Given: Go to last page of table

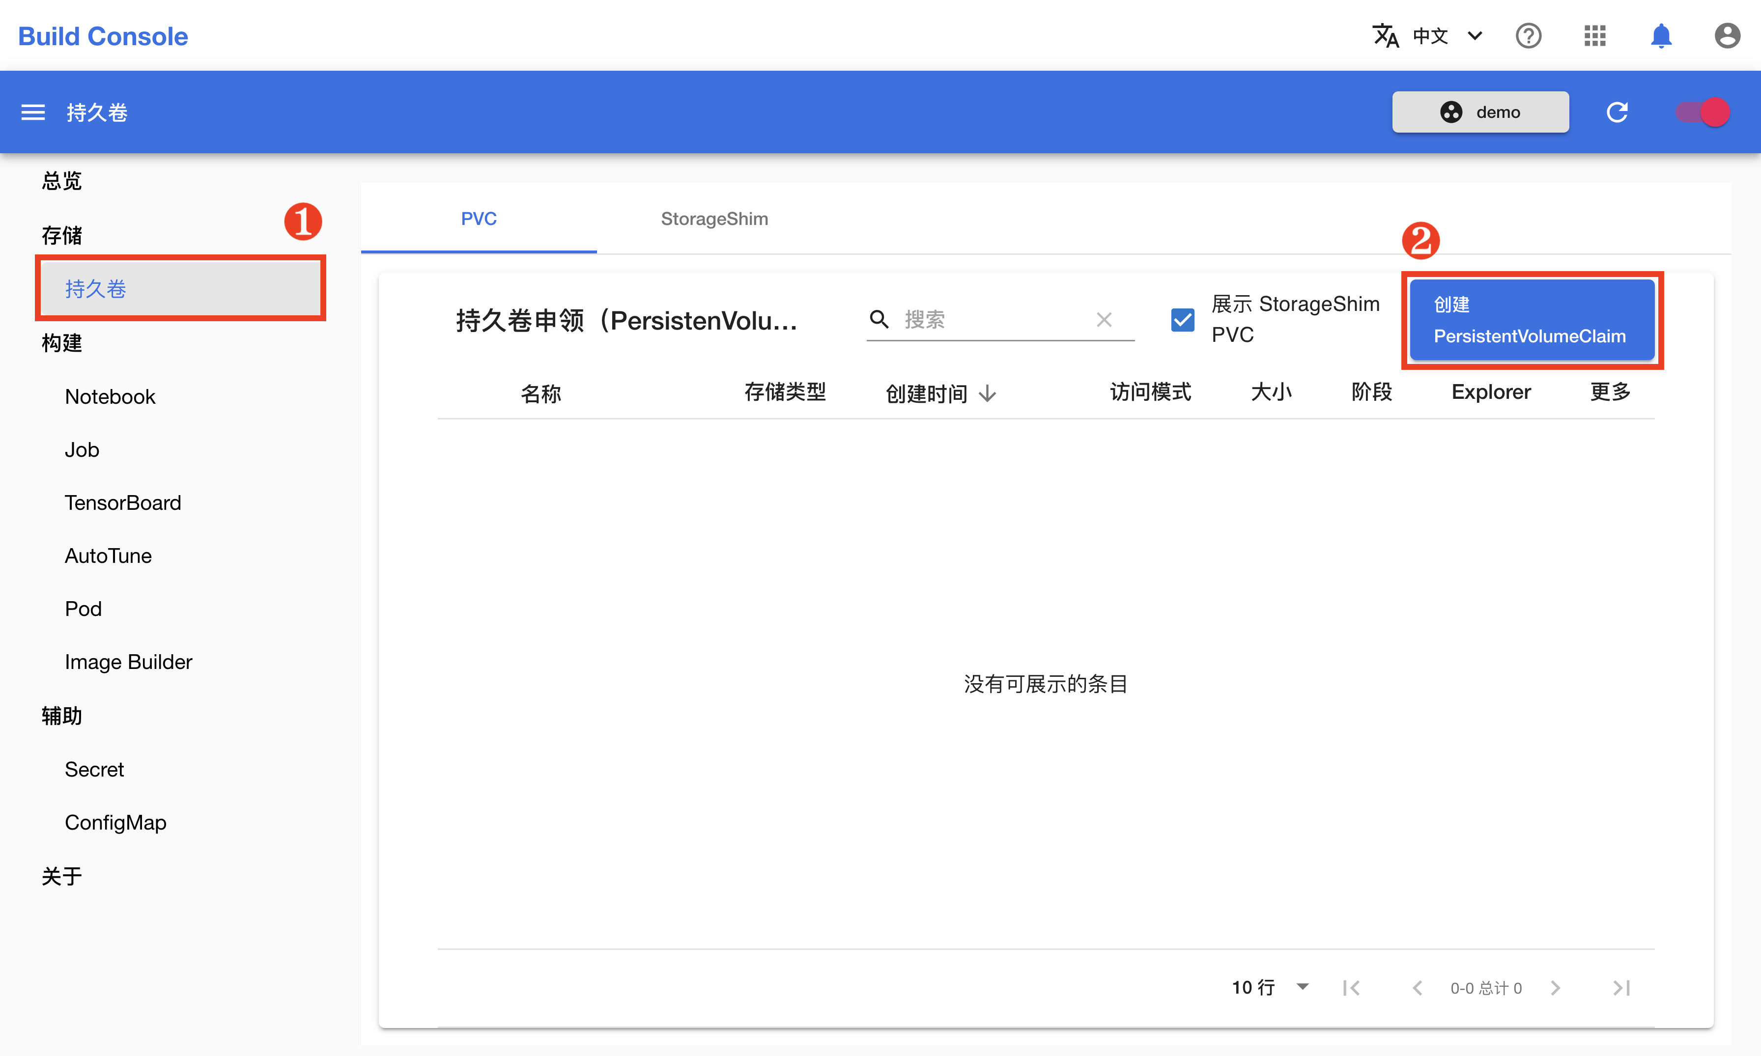Looking at the screenshot, I should 1621,988.
